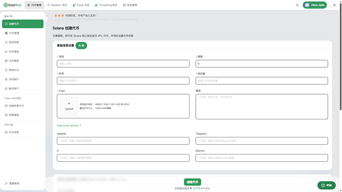
Task: Open 放弃权限 in the sidebar
Action: pos(22,42)
